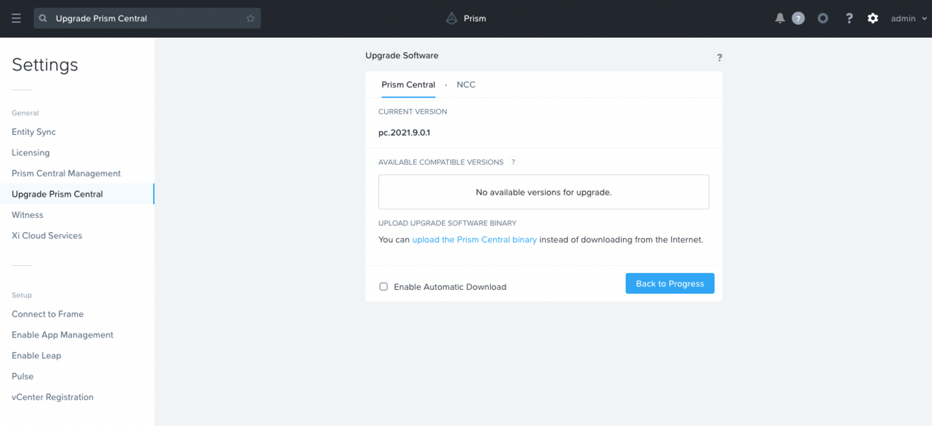Expand the admin user dropdown

(908, 19)
